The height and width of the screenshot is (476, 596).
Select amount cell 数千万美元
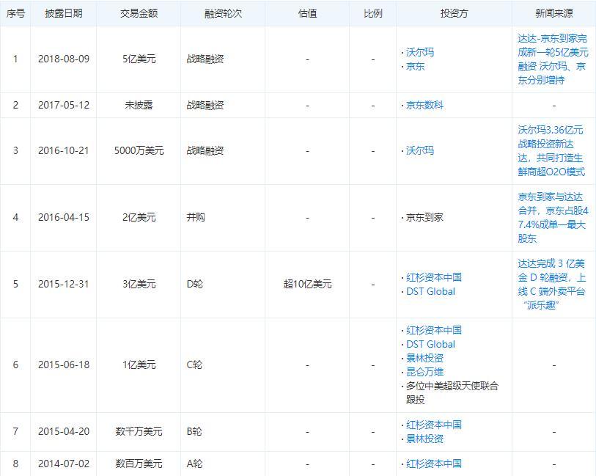pyautogui.click(x=139, y=431)
